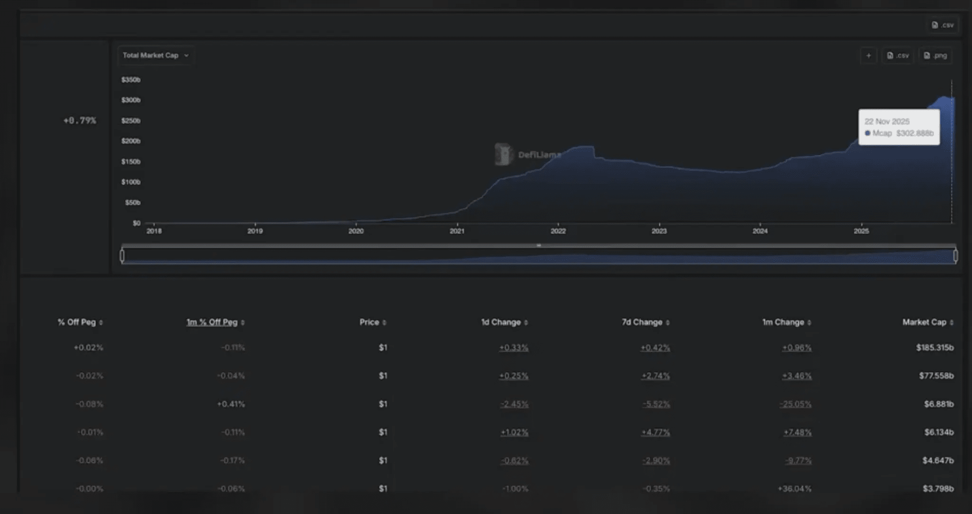
Task: Open the Total Market Cap dropdown
Action: click(155, 55)
